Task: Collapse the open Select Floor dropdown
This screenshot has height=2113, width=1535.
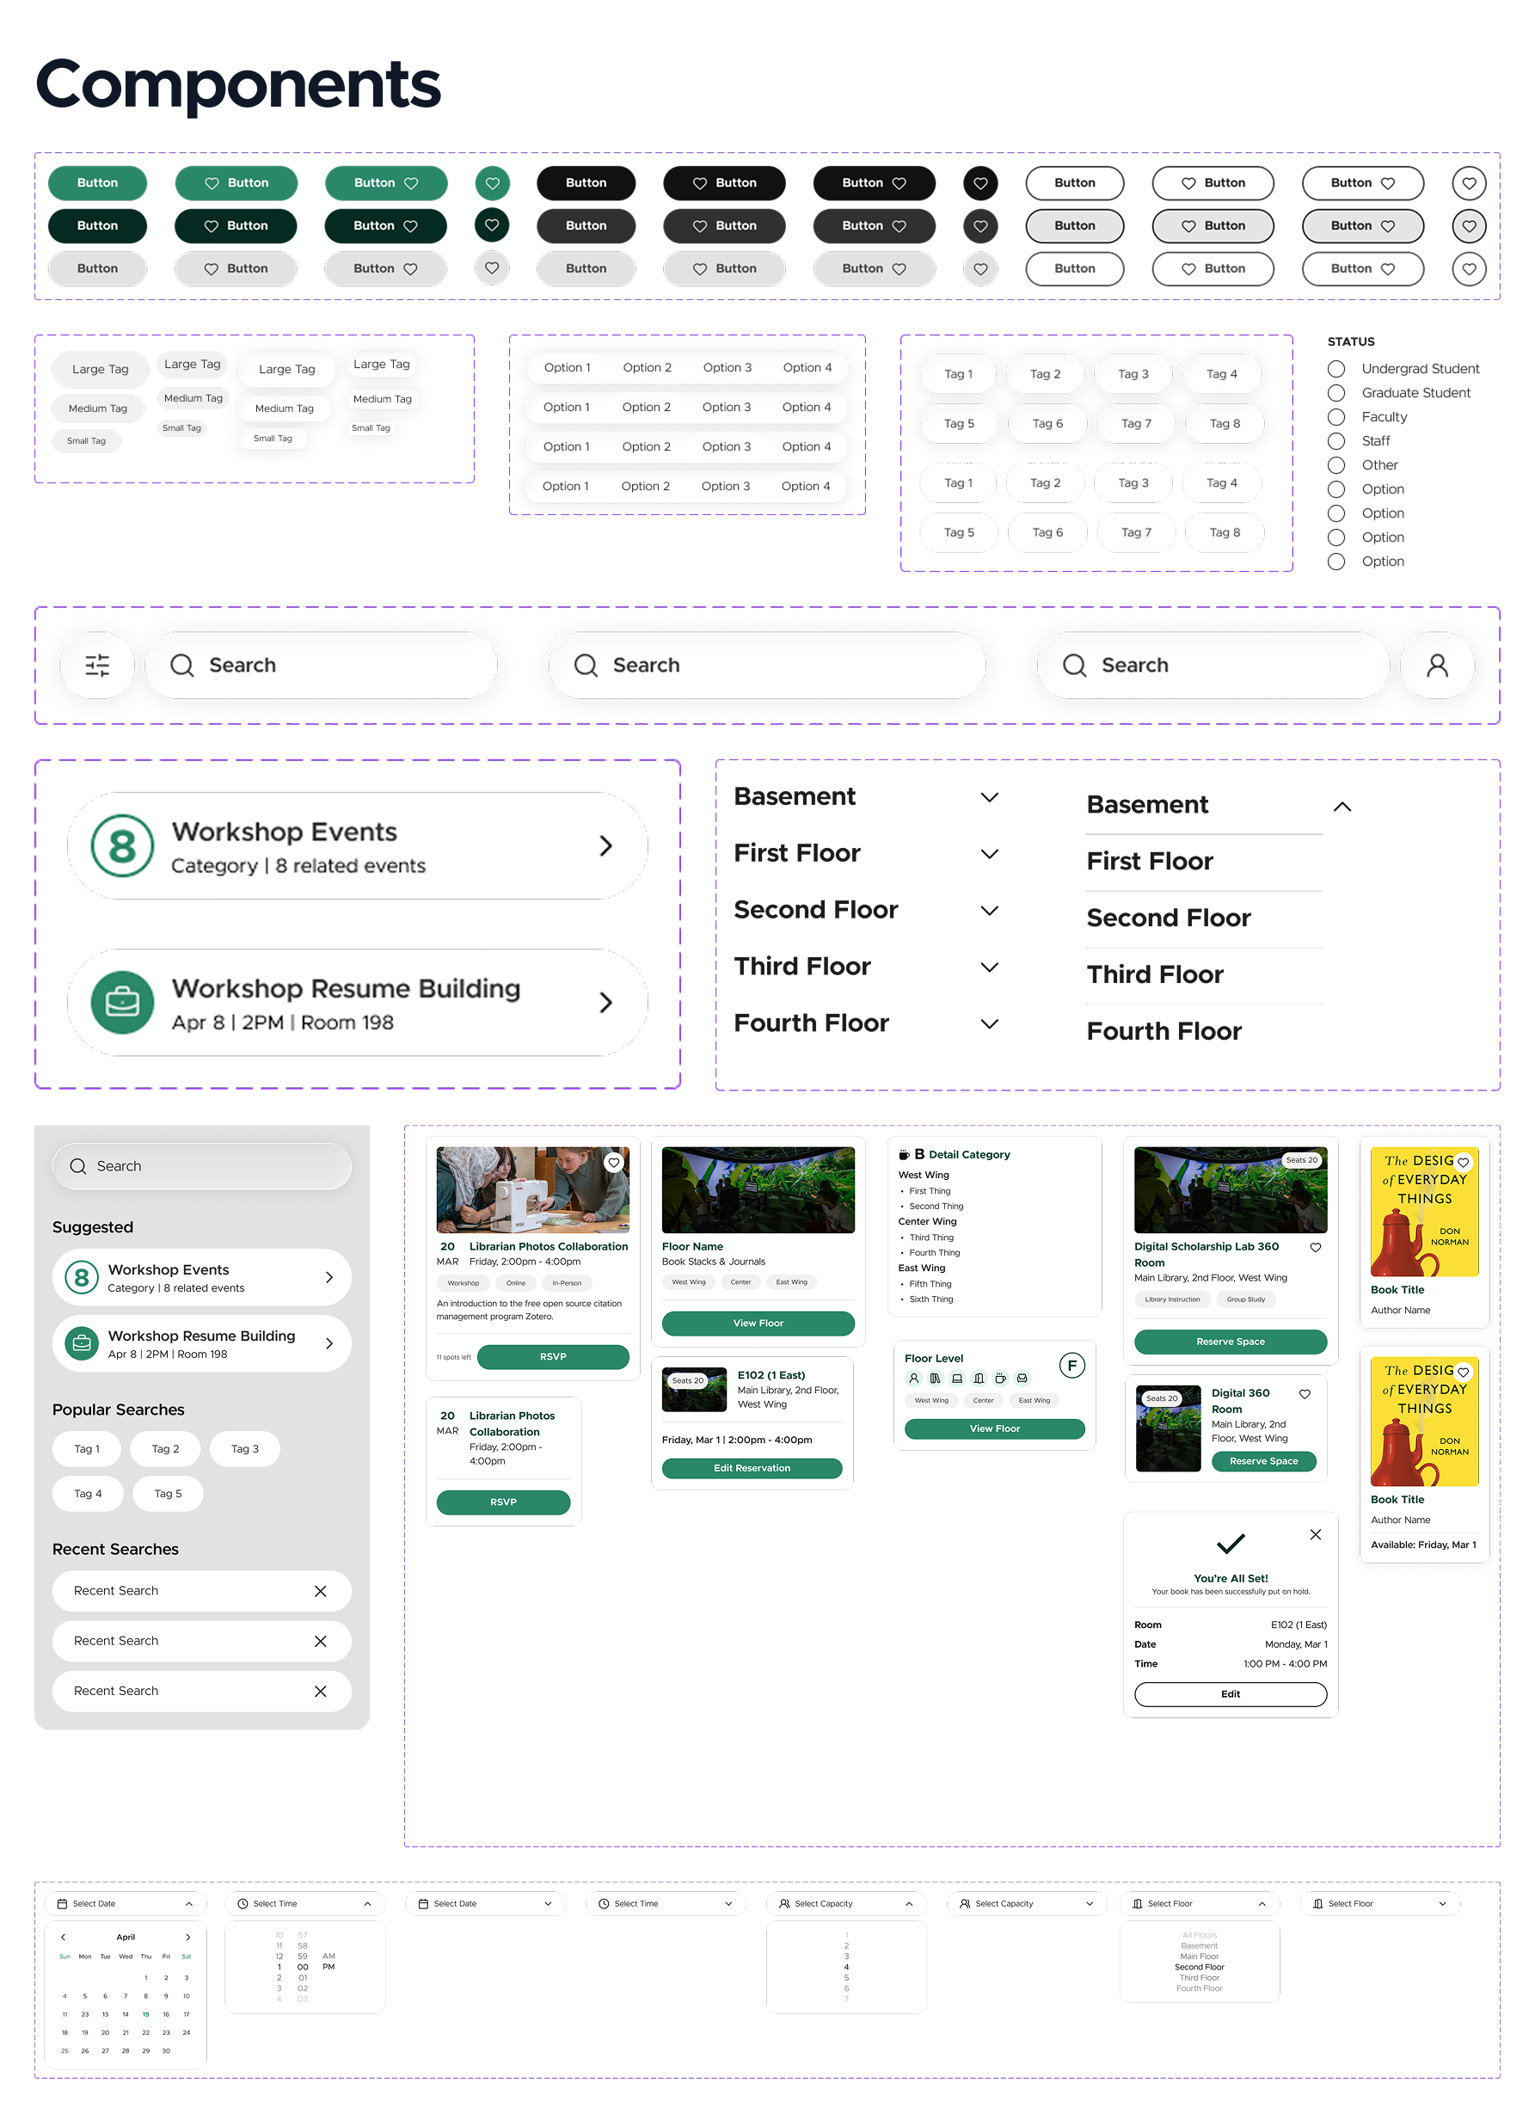Action: click(x=1262, y=1903)
